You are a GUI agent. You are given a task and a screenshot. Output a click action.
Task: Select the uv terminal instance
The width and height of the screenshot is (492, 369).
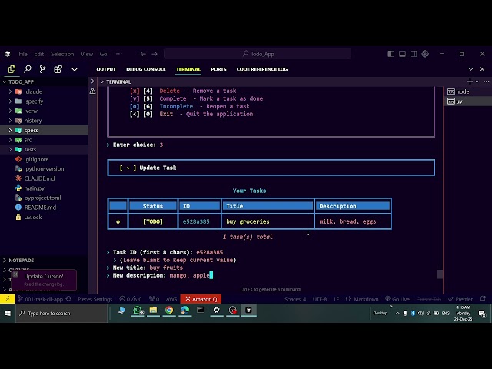(x=467, y=101)
